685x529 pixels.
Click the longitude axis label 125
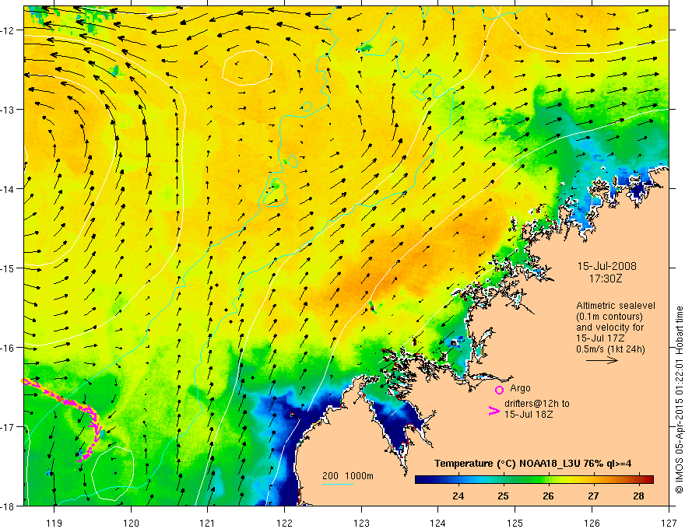point(515,523)
